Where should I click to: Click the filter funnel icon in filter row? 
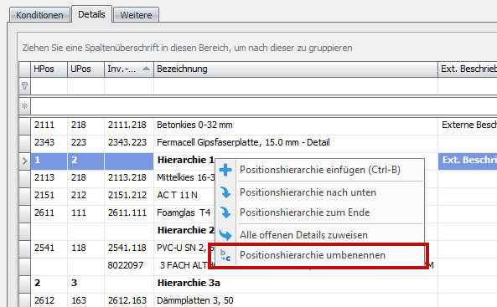24,86
